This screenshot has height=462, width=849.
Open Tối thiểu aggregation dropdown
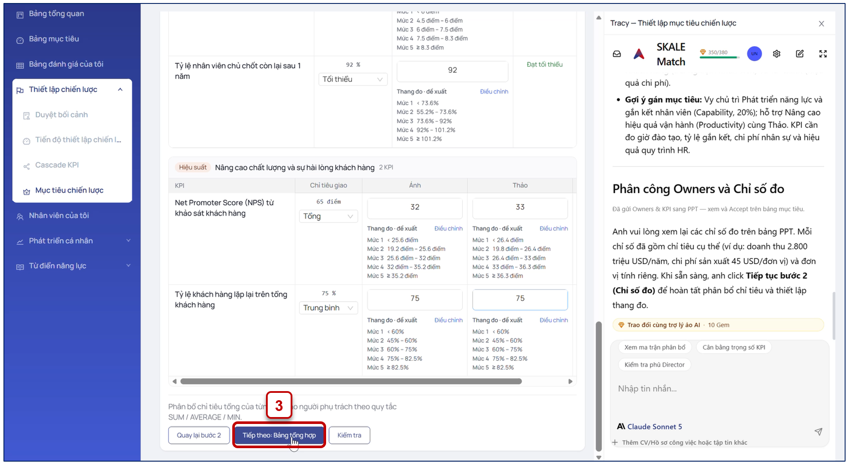click(352, 80)
